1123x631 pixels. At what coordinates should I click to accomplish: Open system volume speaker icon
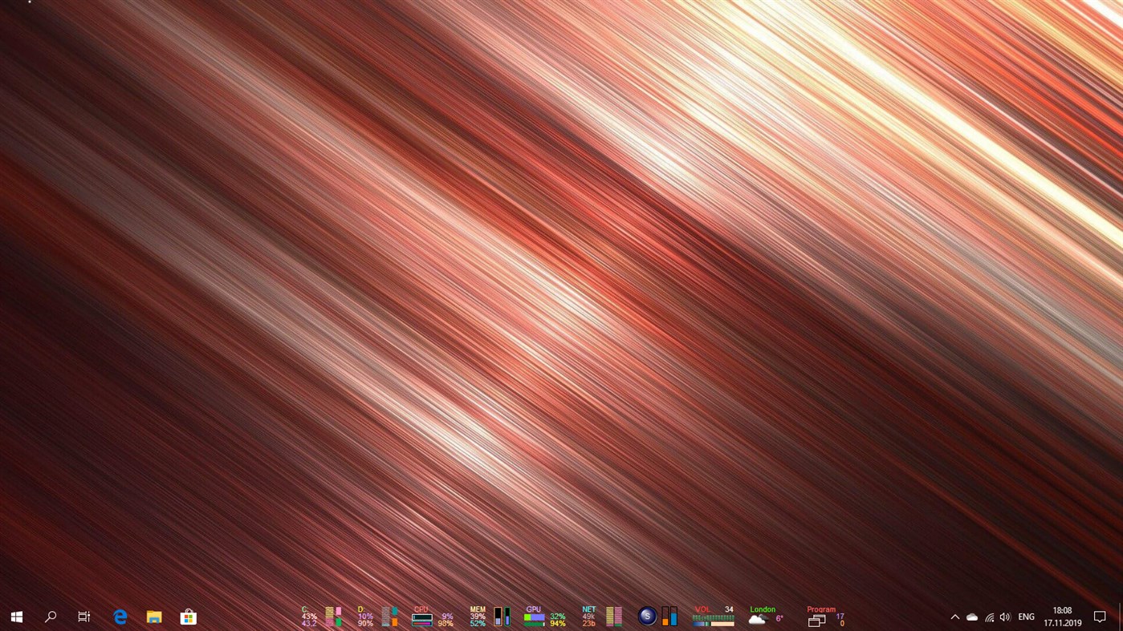[x=1005, y=617]
